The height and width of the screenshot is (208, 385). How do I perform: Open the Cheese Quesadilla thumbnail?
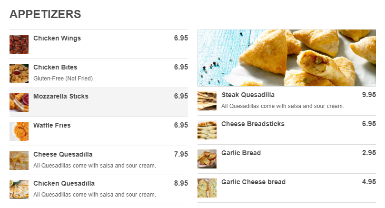(19, 160)
